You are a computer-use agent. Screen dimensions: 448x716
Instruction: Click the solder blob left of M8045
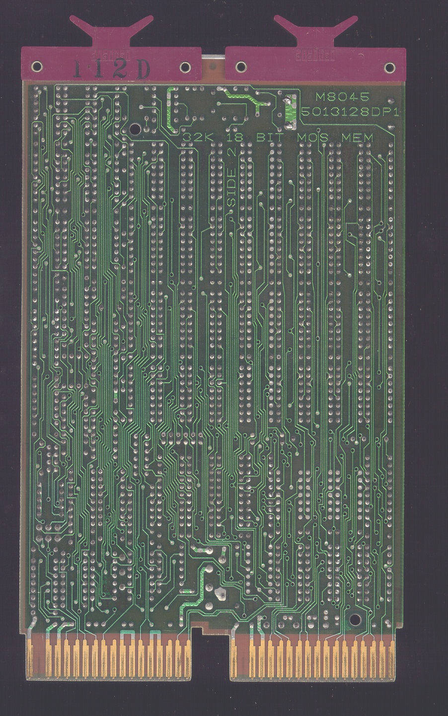pyautogui.click(x=287, y=109)
